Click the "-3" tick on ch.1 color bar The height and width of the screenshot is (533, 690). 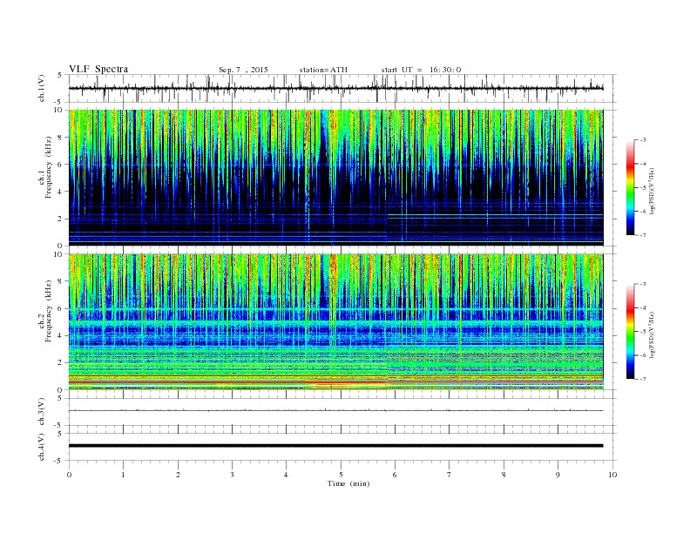coord(643,140)
